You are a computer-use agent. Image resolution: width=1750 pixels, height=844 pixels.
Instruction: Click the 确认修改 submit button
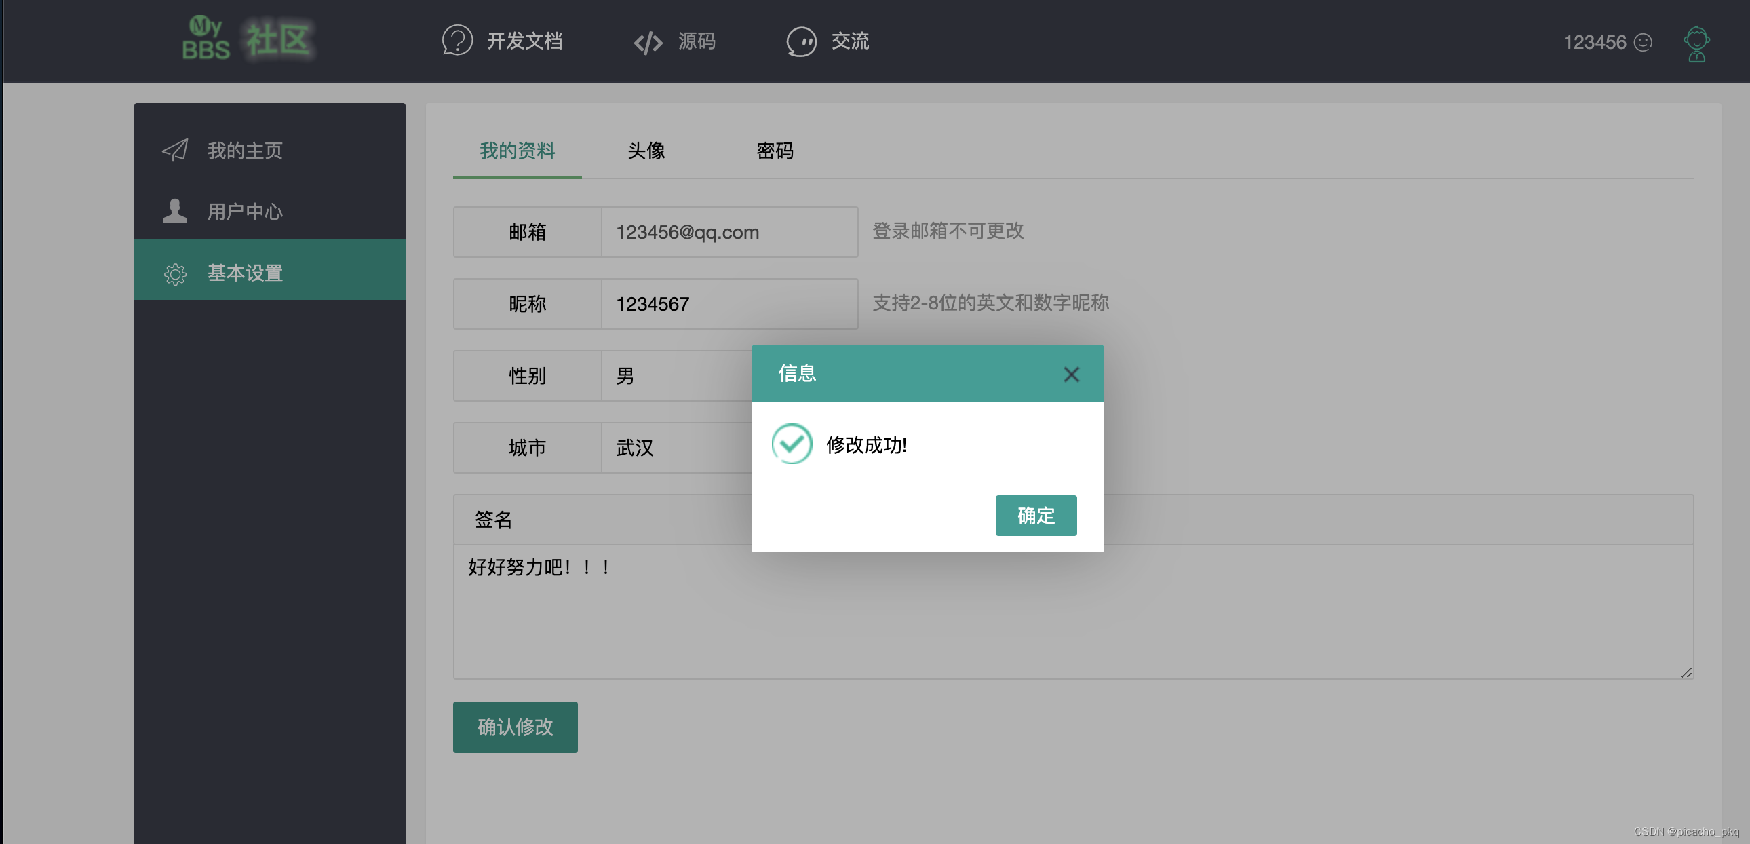click(515, 727)
